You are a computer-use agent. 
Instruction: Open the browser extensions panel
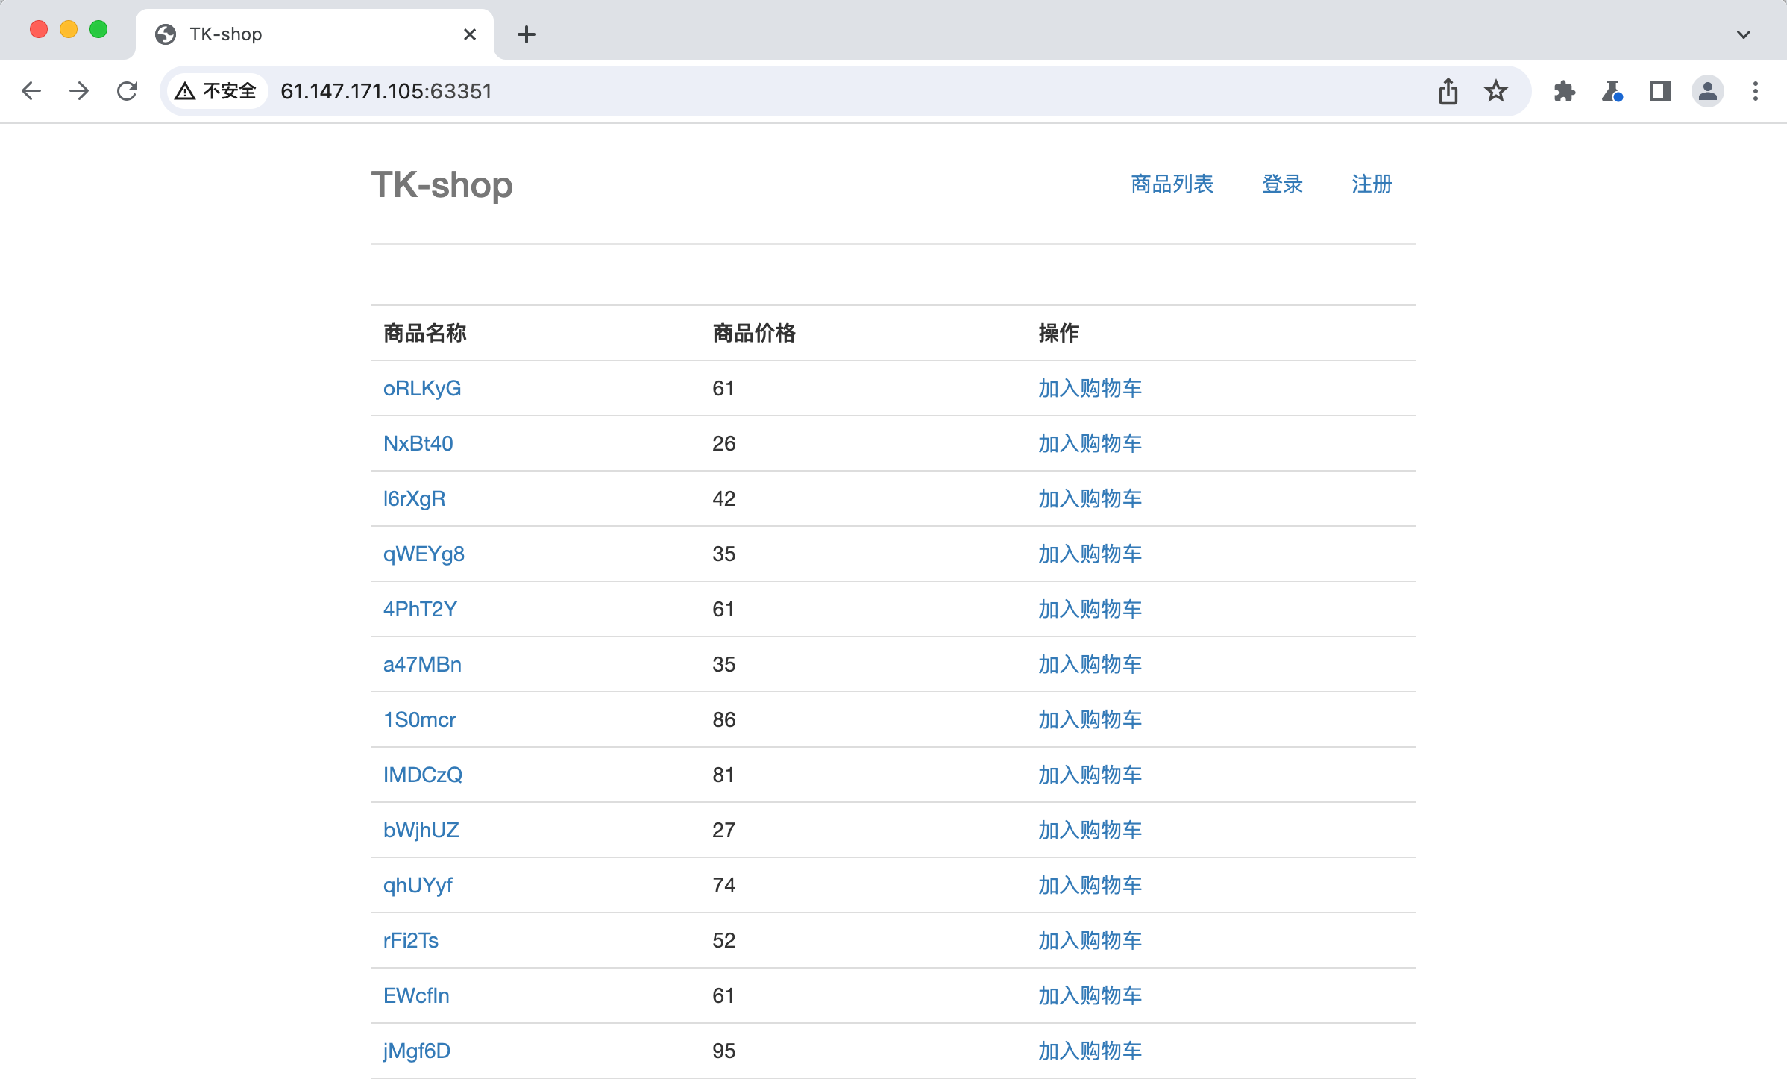click(1565, 90)
